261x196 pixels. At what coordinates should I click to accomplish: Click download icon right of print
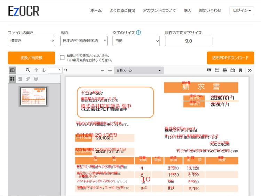(233, 70)
